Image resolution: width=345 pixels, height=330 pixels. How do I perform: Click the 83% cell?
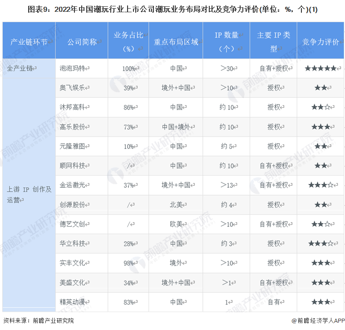point(128,302)
